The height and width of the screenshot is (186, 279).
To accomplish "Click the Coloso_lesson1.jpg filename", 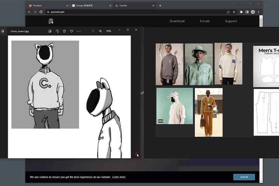I will (20, 31).
